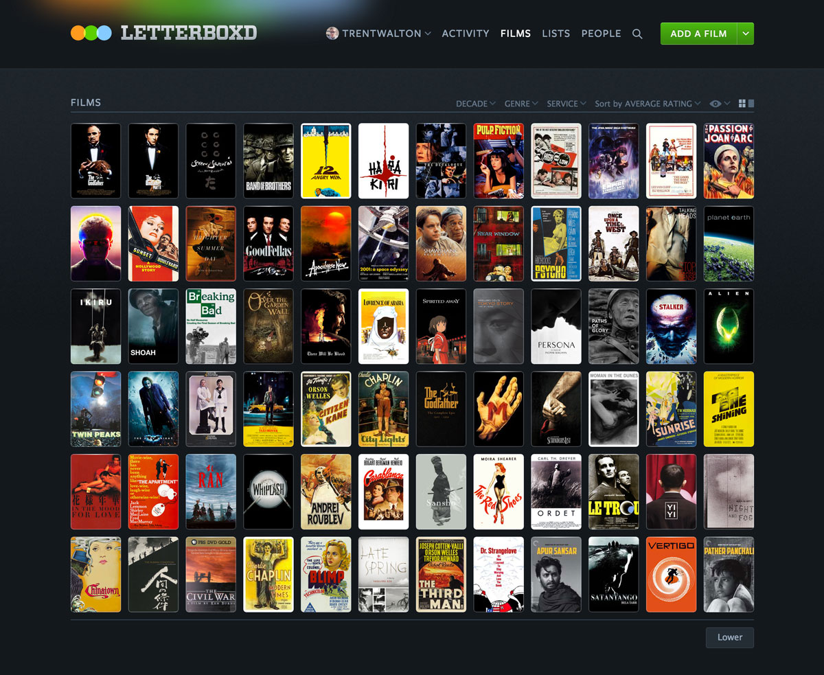Switch to the large poster view icon
This screenshot has height=675, width=824.
[751, 104]
